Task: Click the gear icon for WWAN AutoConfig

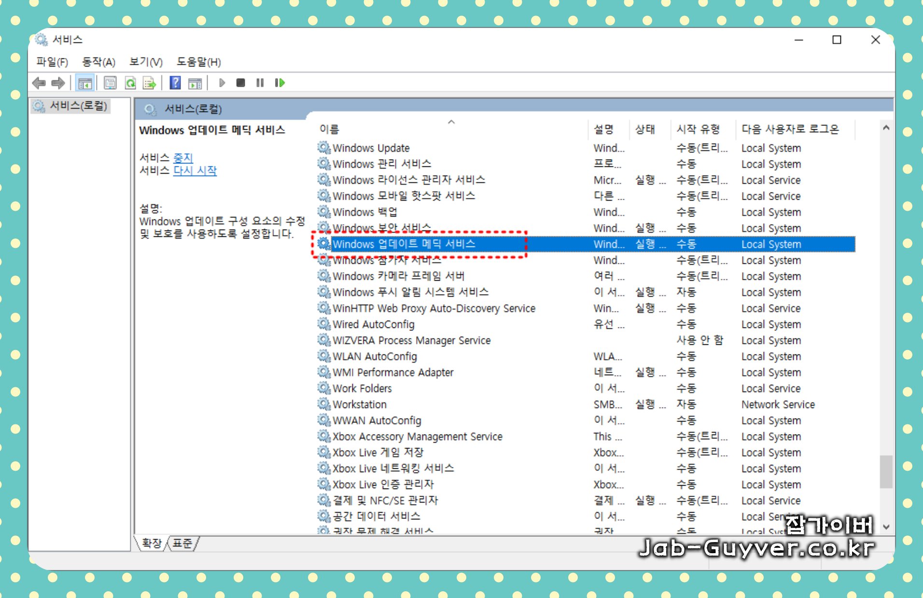Action: pyautogui.click(x=324, y=420)
